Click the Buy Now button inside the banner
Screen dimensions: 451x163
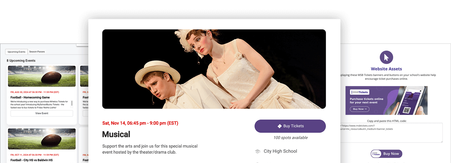coord(360,109)
